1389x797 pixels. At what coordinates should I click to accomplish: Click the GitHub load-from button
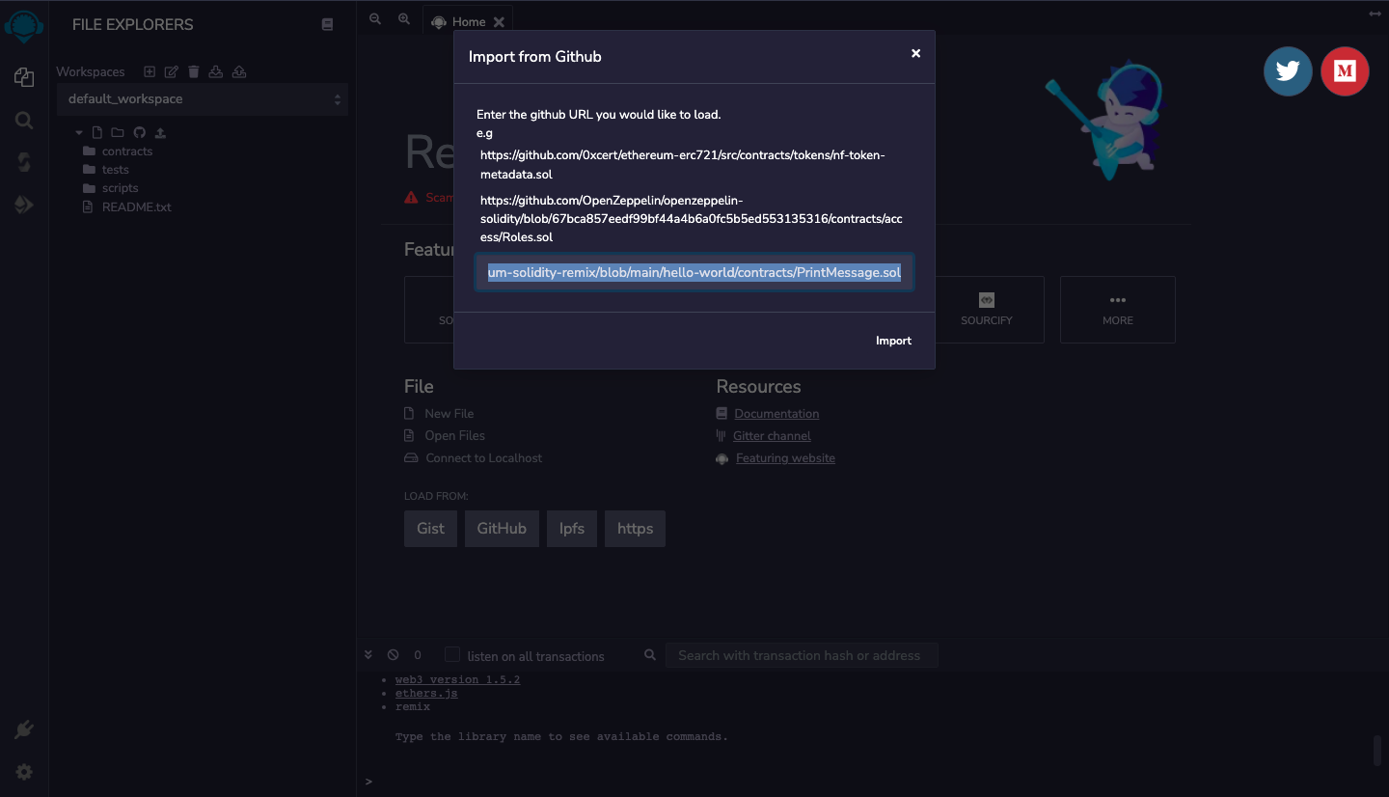pos(501,528)
